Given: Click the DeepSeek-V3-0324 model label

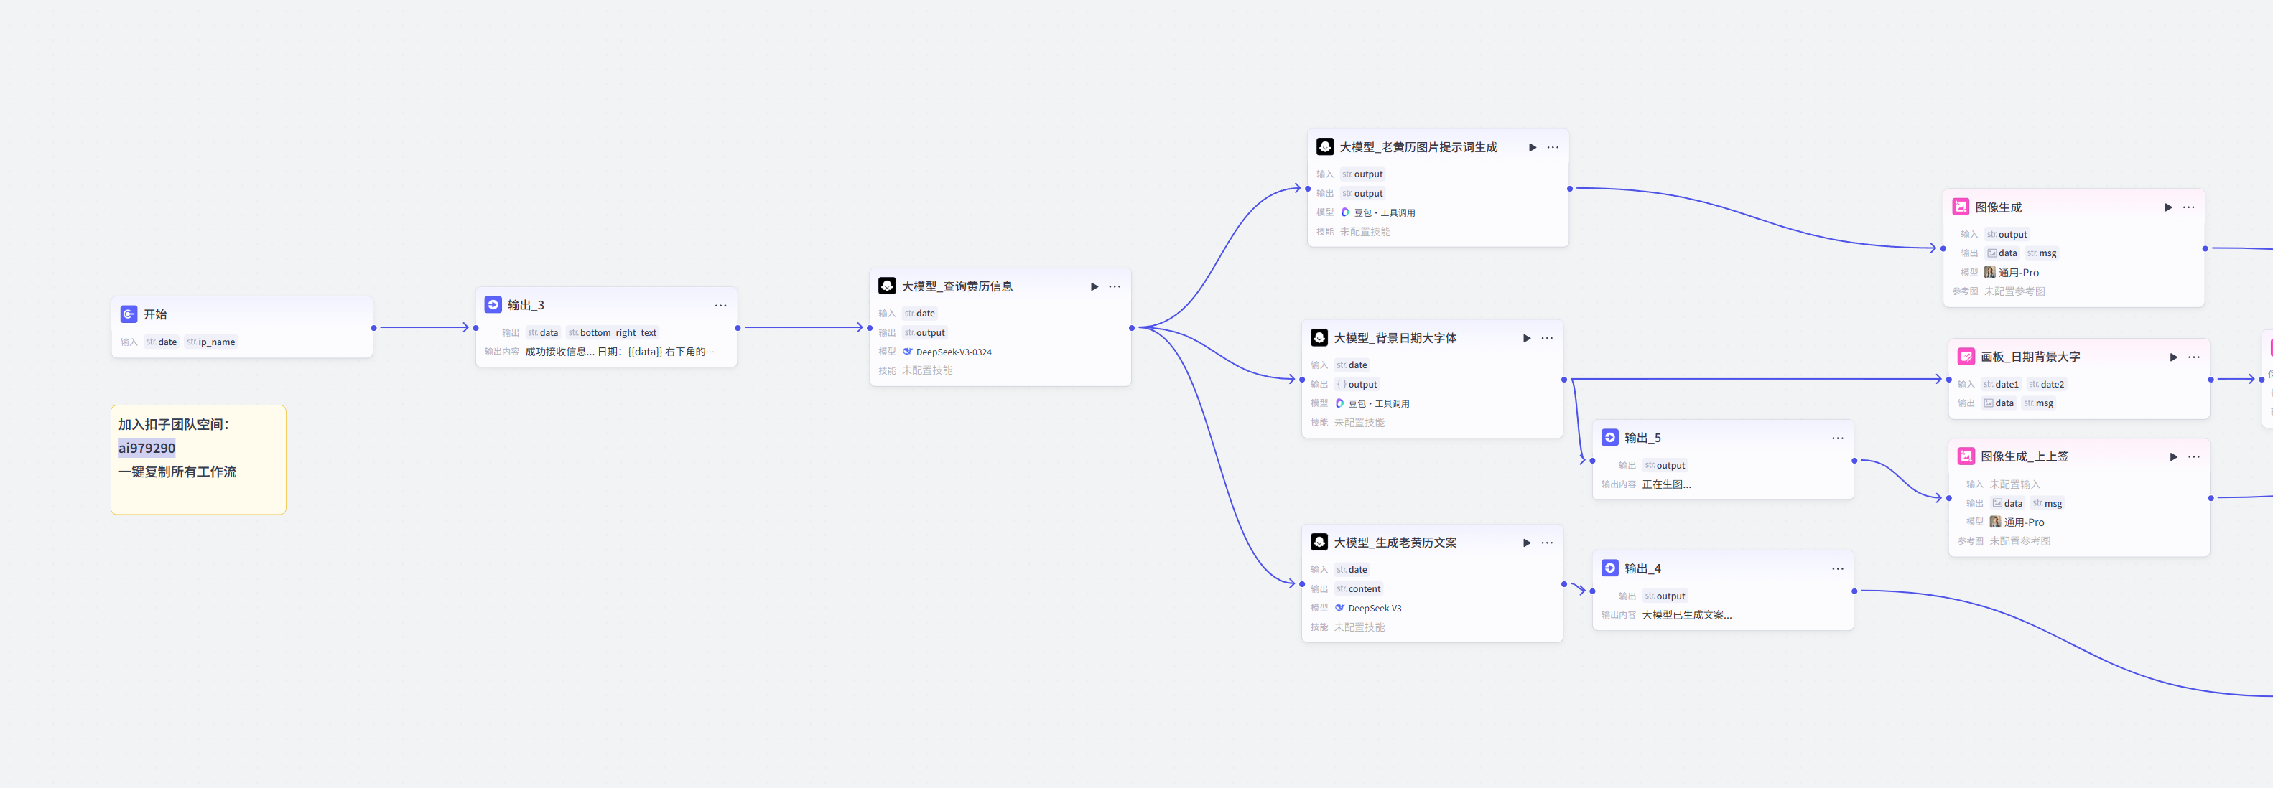Looking at the screenshot, I should point(953,352).
